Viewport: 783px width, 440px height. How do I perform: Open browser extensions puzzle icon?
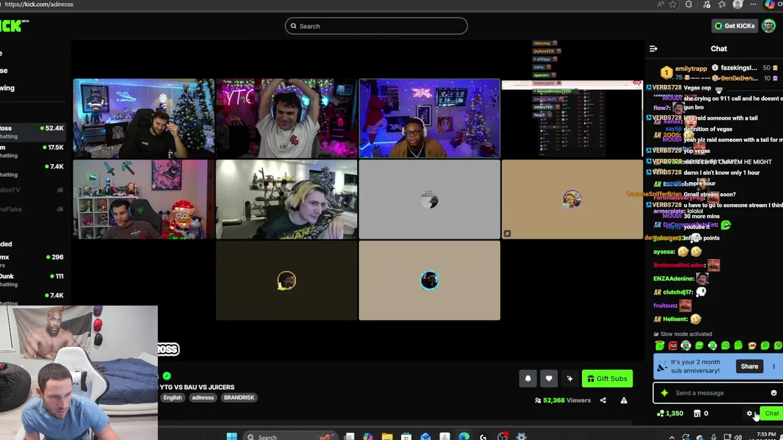pos(689,4)
